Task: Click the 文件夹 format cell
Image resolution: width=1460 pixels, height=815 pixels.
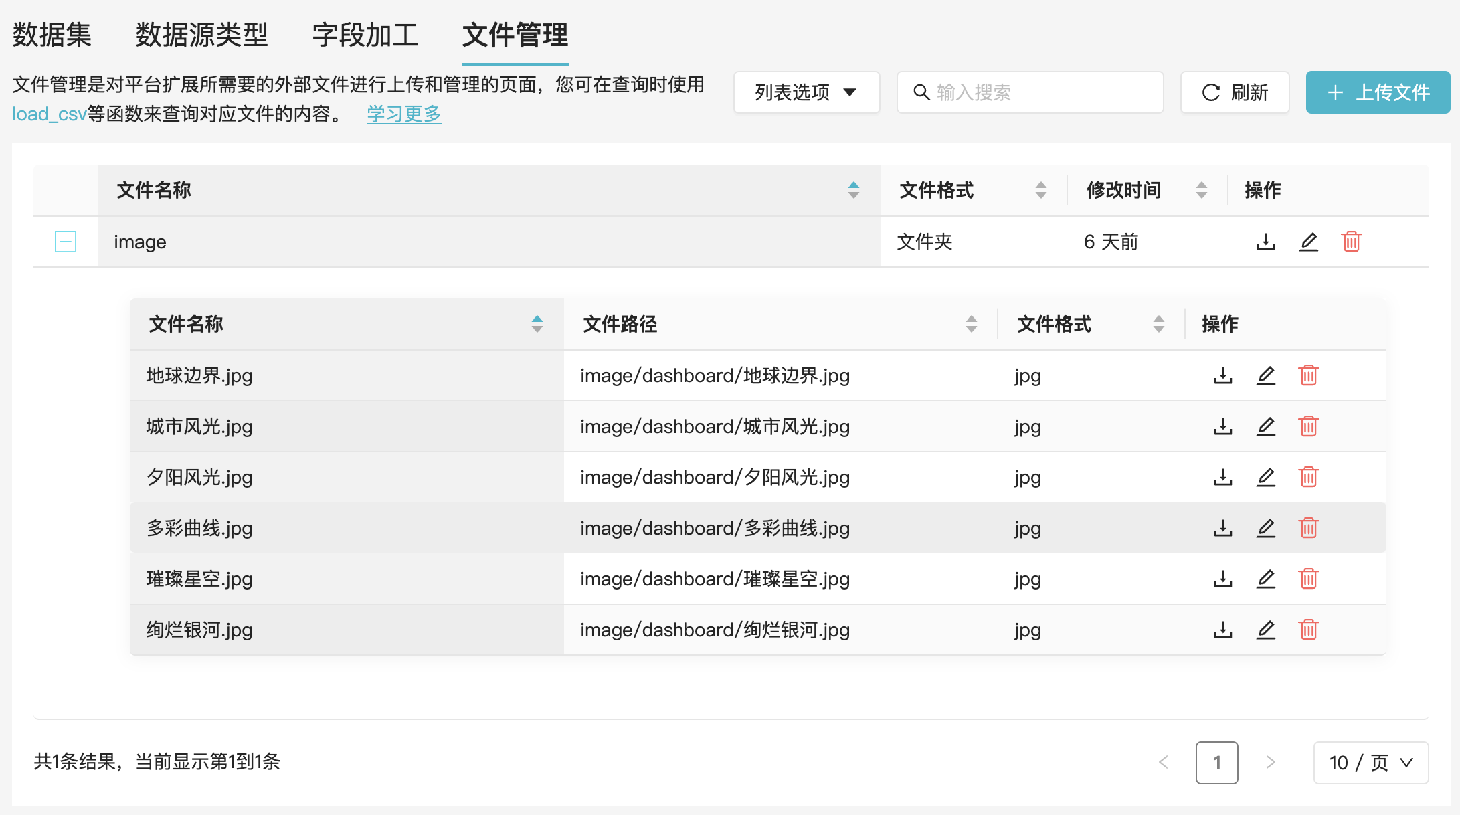Action: tap(924, 242)
